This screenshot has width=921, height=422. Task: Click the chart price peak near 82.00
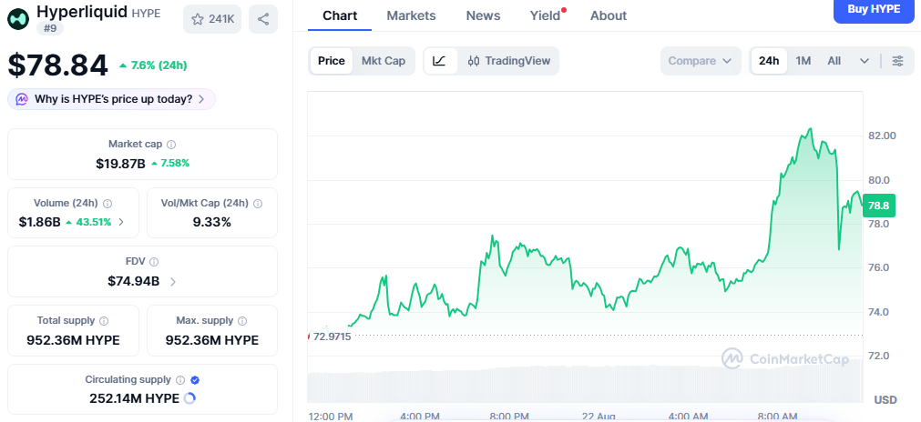click(x=811, y=129)
